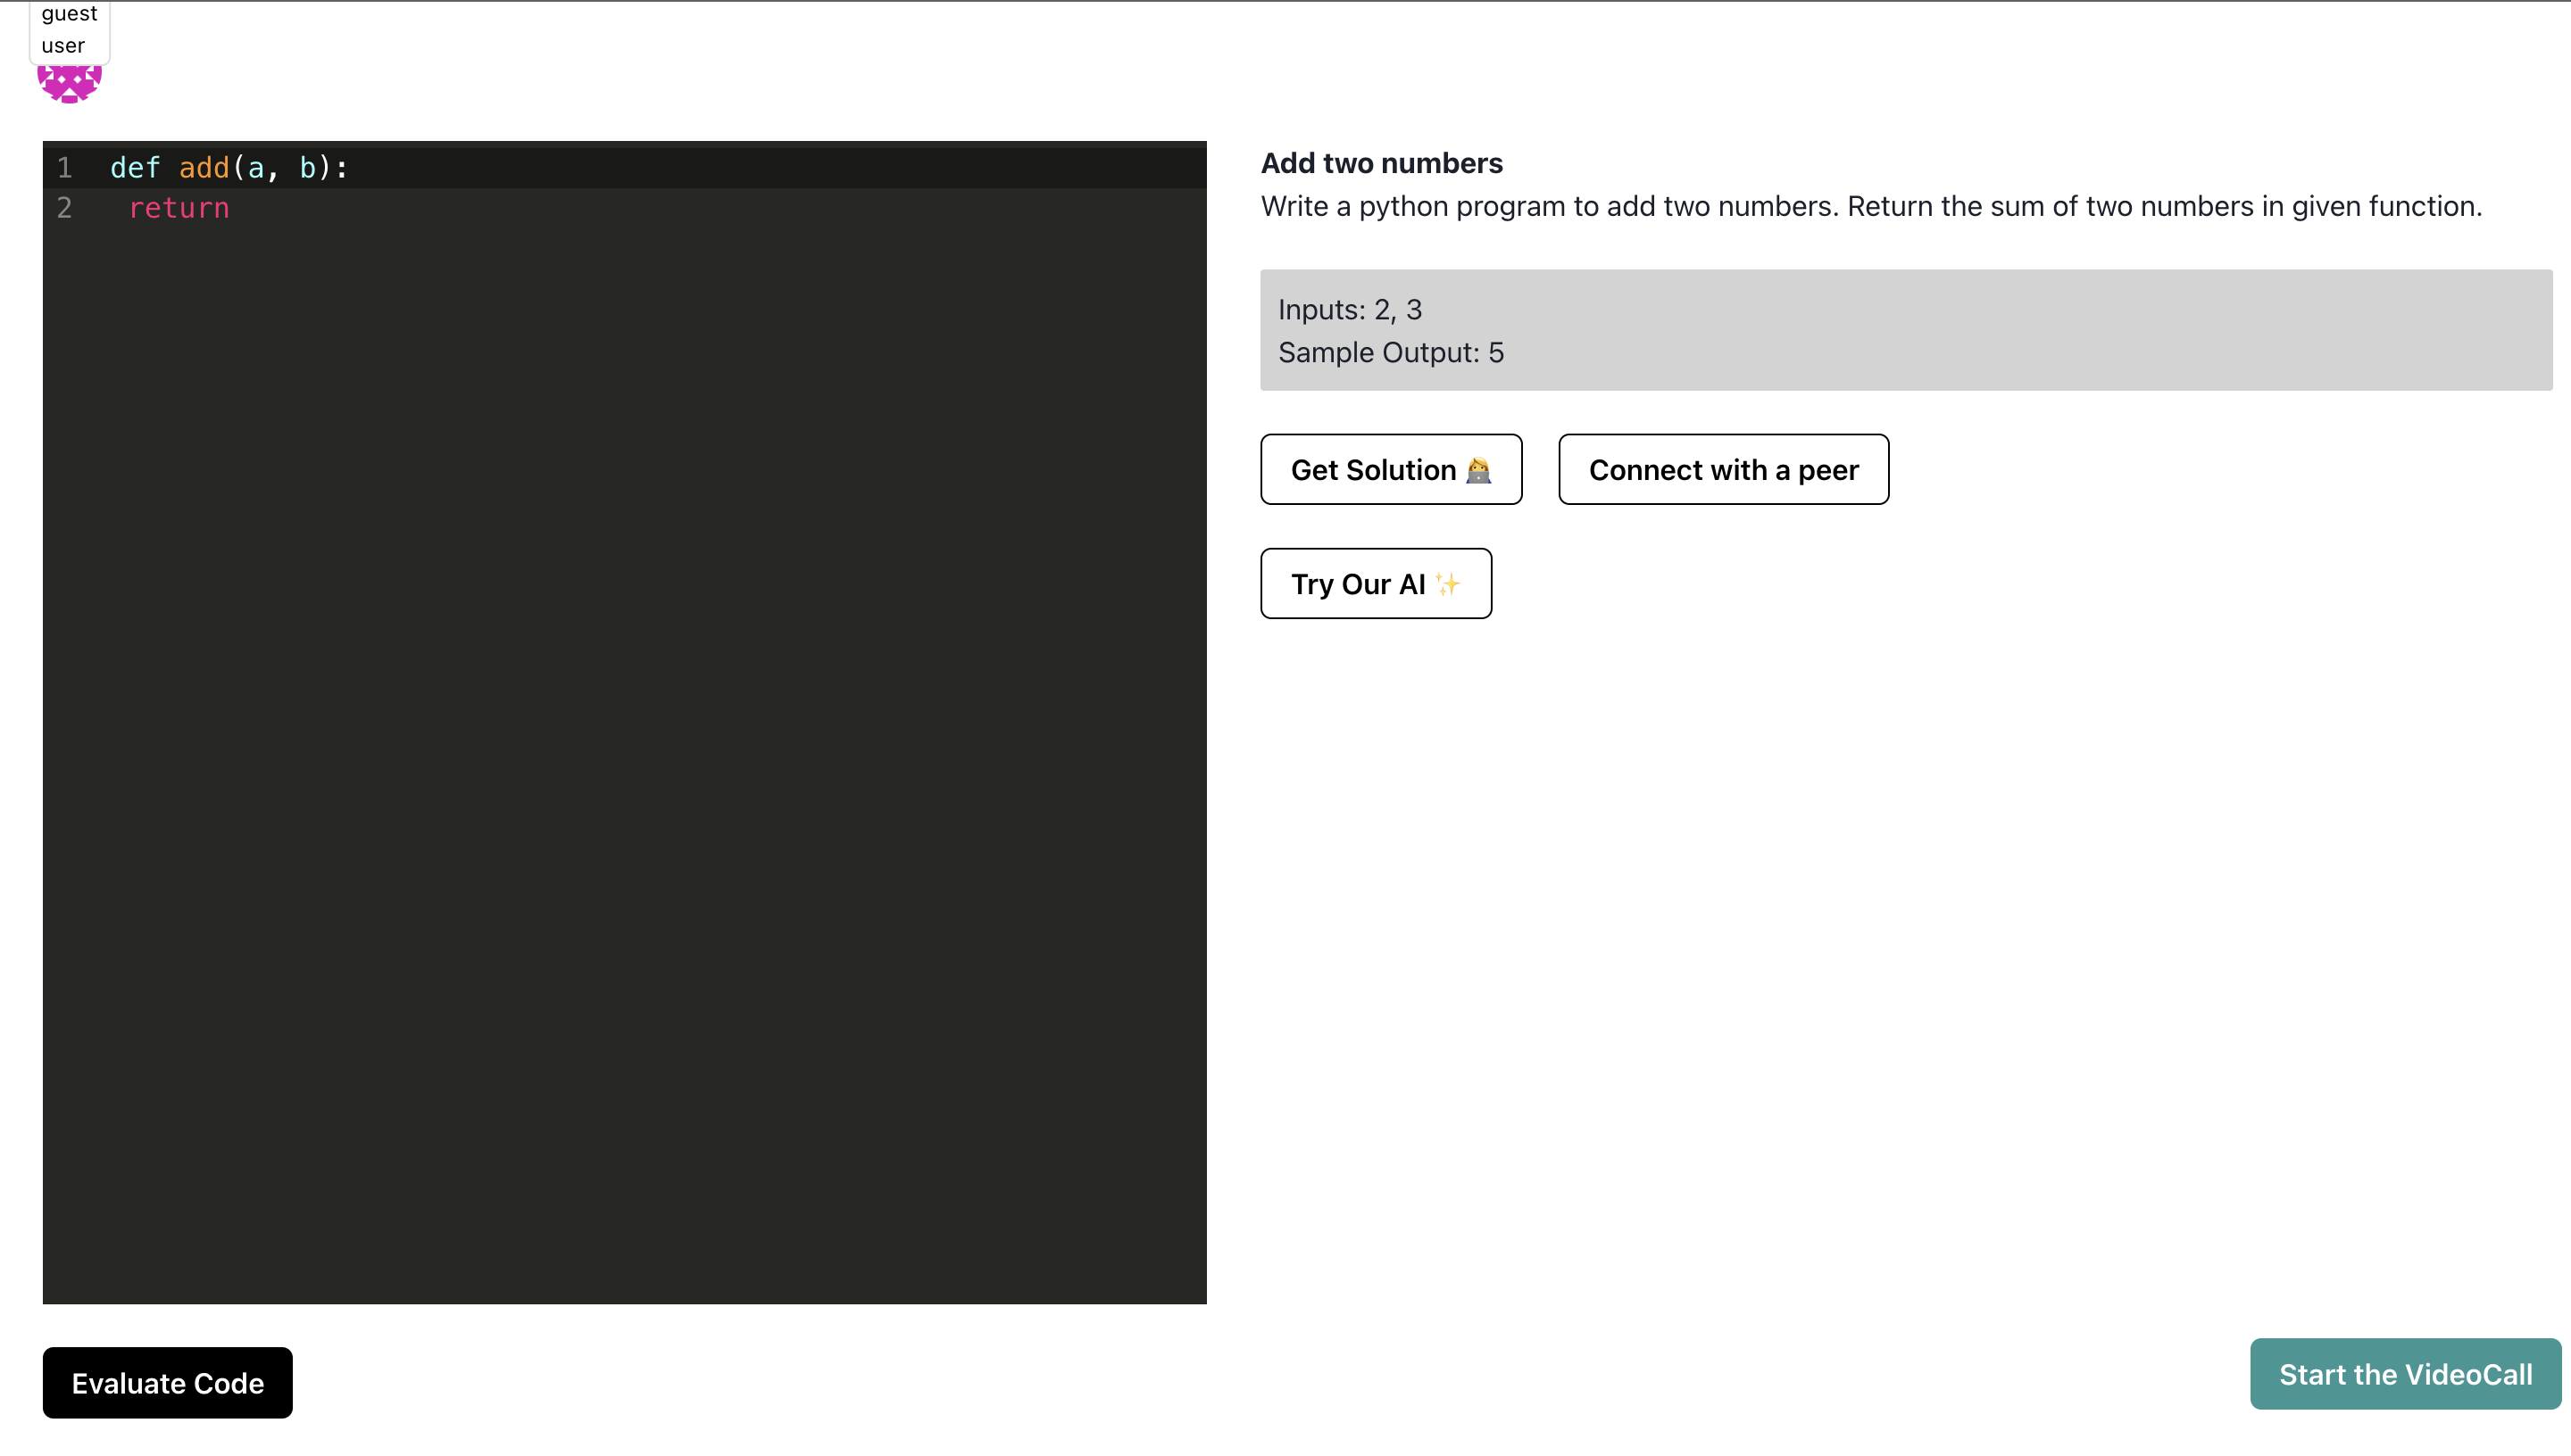
Task: Click Get Solution button
Action: tap(1391, 470)
